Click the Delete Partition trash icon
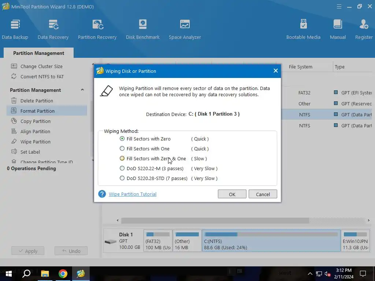 point(14,101)
